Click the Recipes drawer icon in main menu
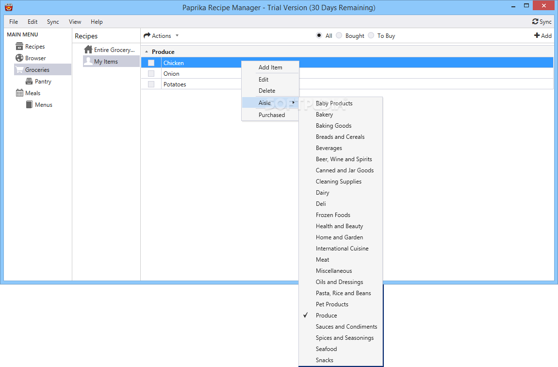Viewport: 558px width, 367px height. (19, 46)
